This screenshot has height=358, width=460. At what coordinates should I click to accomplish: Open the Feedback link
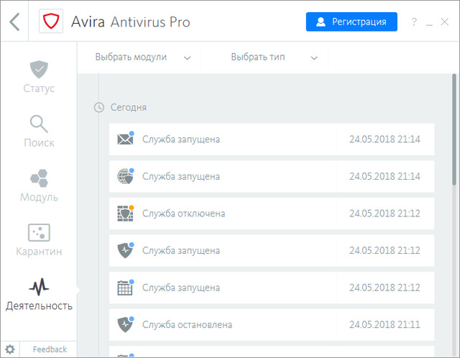(50, 349)
